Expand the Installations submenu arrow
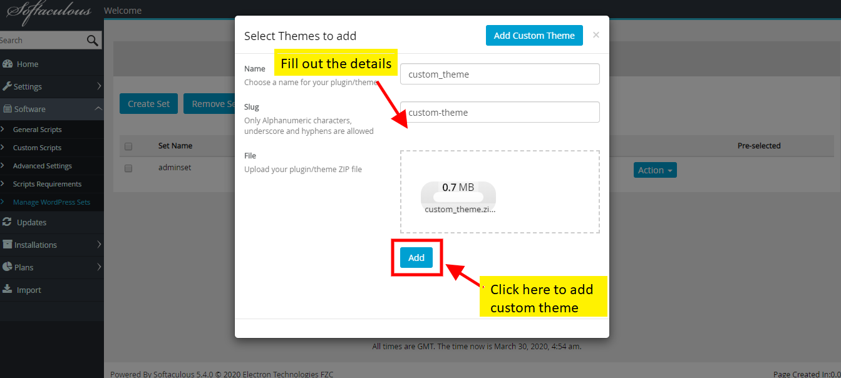The image size is (841, 378). pyautogui.click(x=99, y=245)
